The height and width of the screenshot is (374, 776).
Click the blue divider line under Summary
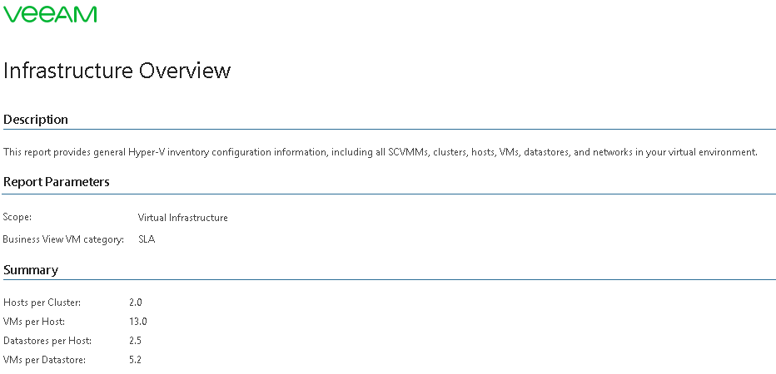tap(389, 280)
